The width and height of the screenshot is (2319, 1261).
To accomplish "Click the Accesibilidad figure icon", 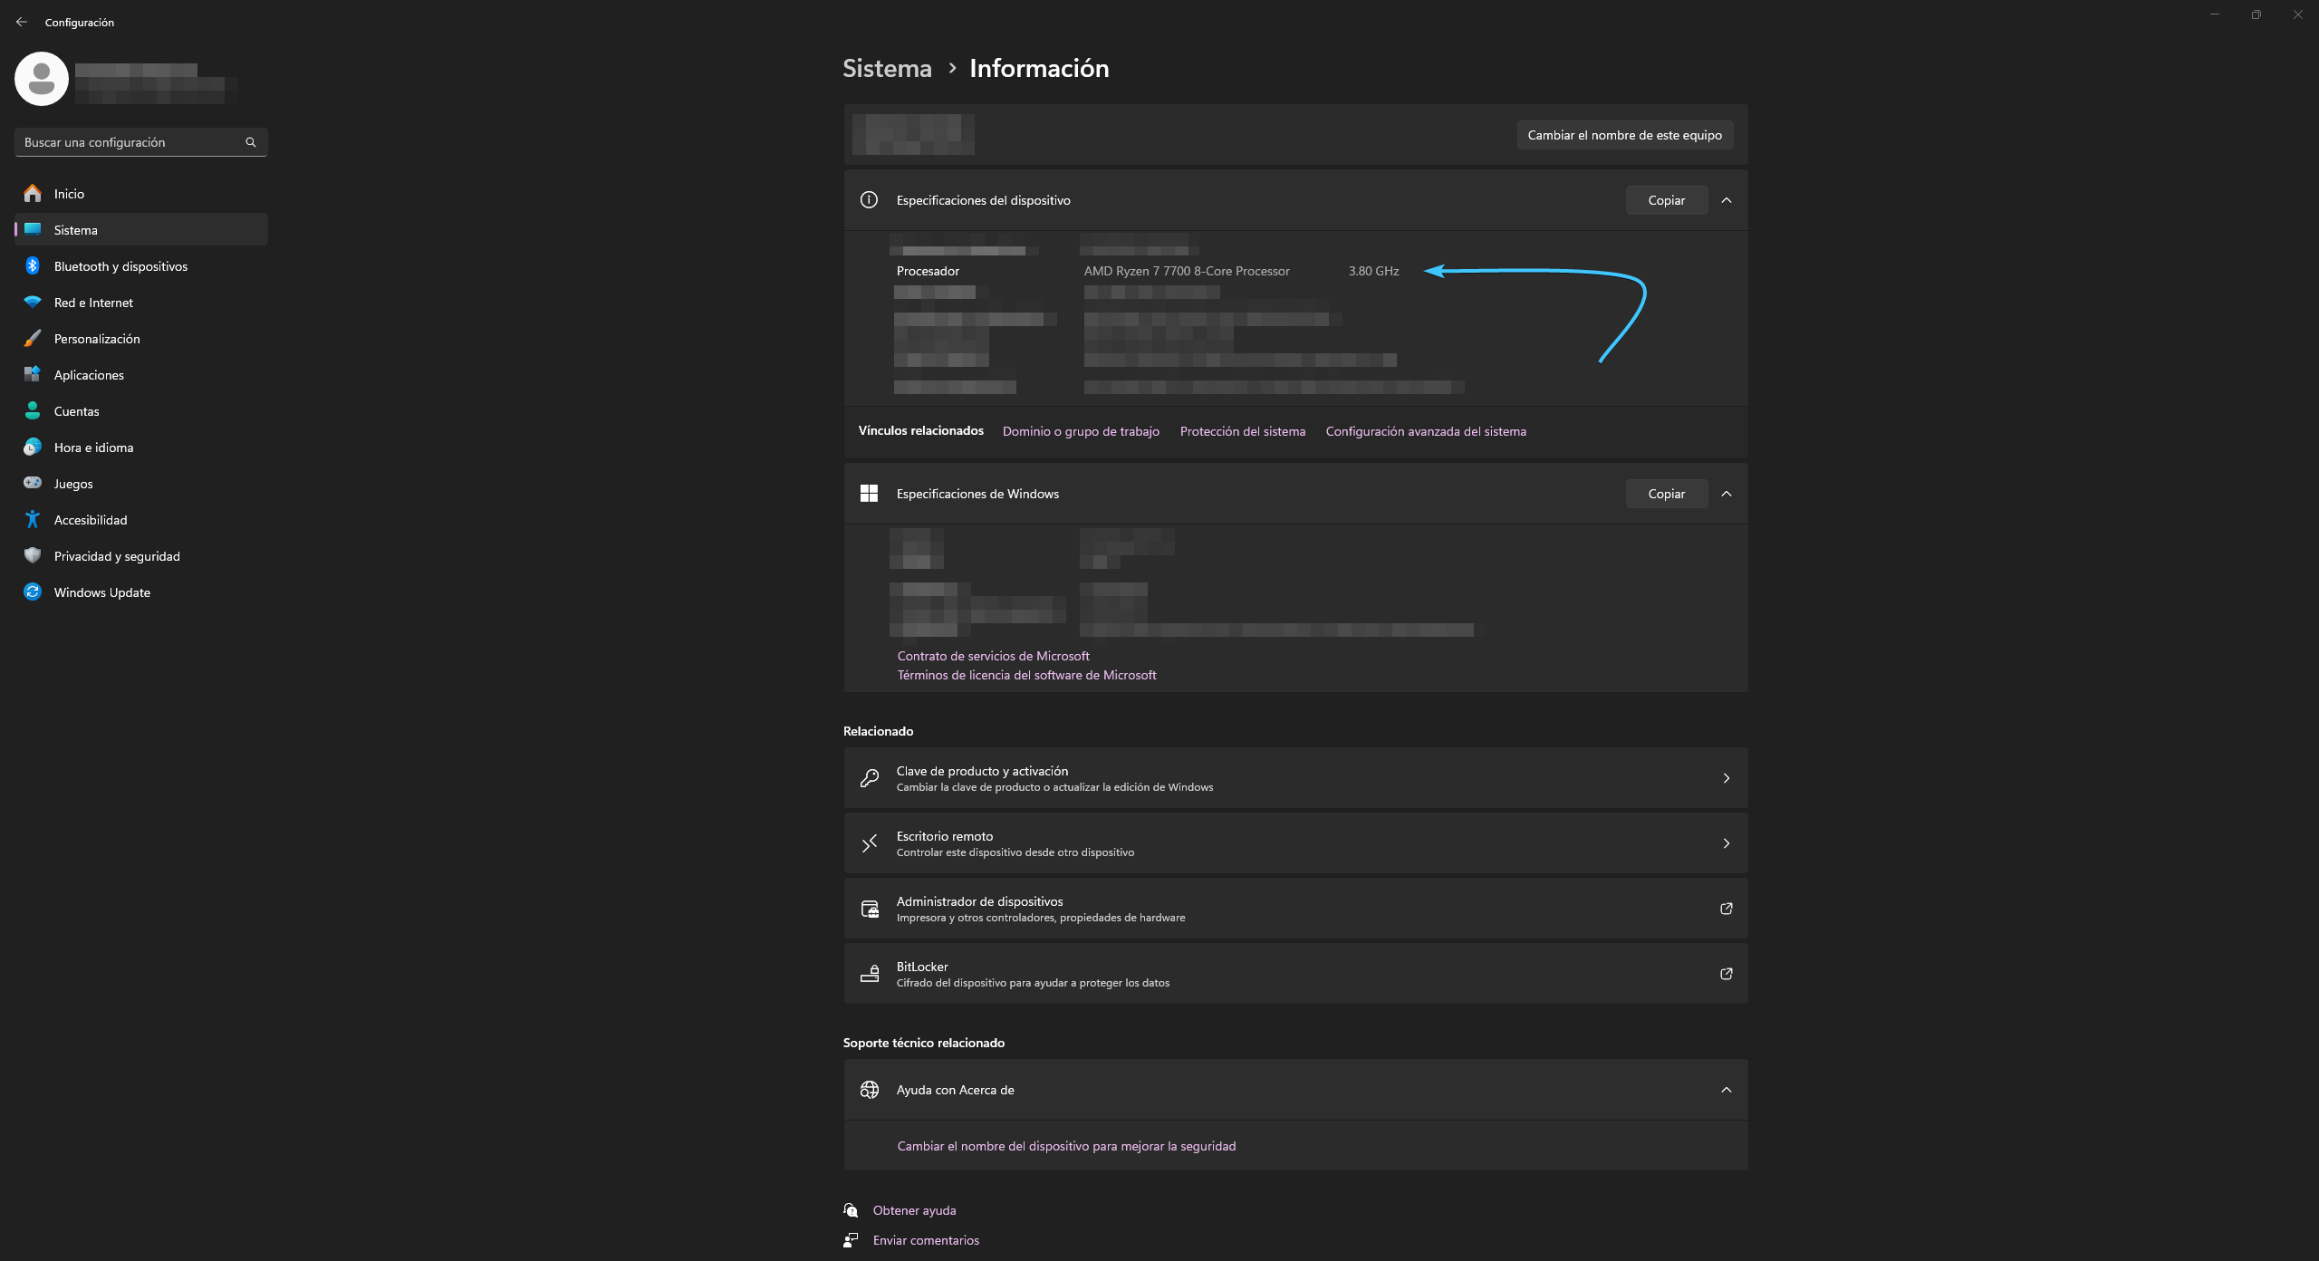I will [33, 520].
